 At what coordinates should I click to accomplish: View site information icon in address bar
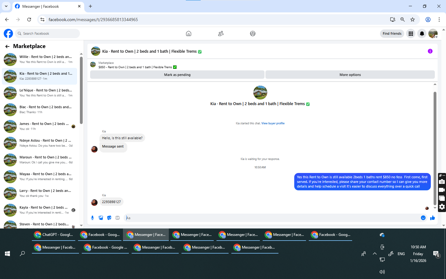point(42,20)
